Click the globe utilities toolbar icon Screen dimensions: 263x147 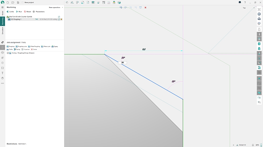119,3
